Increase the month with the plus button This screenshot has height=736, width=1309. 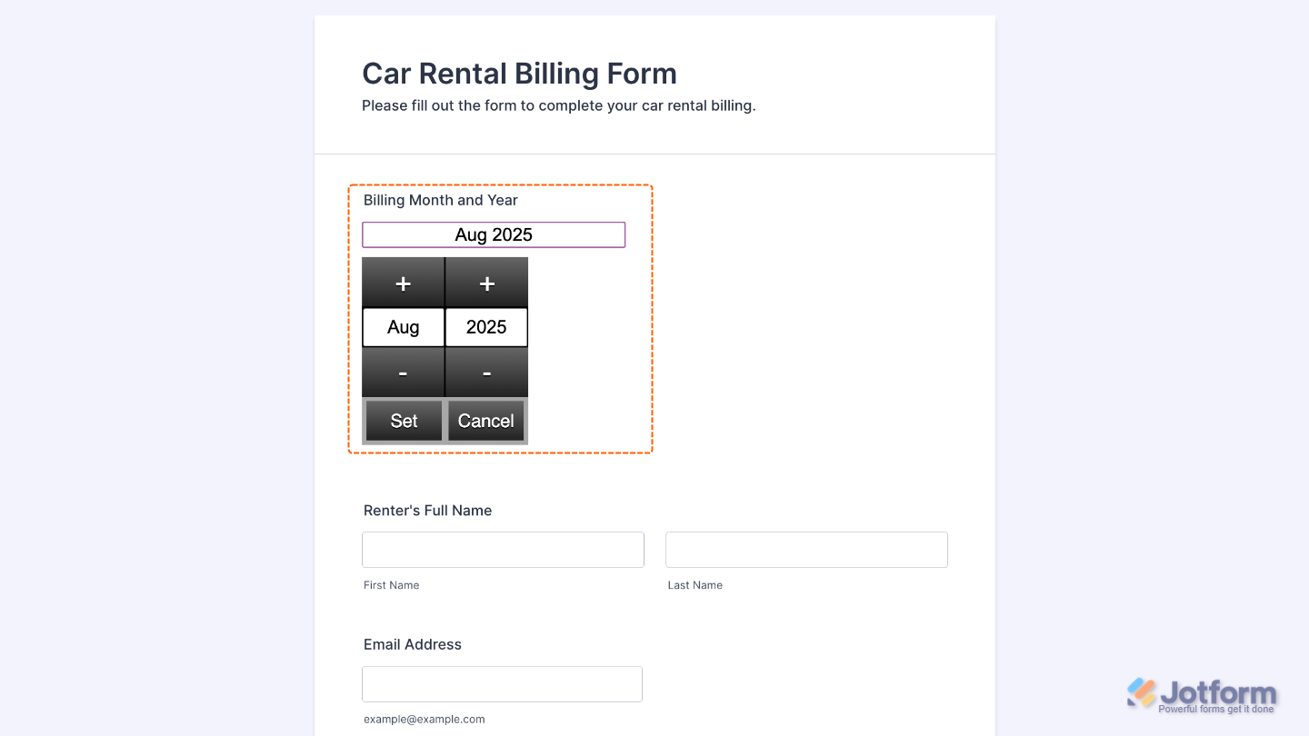pos(403,283)
